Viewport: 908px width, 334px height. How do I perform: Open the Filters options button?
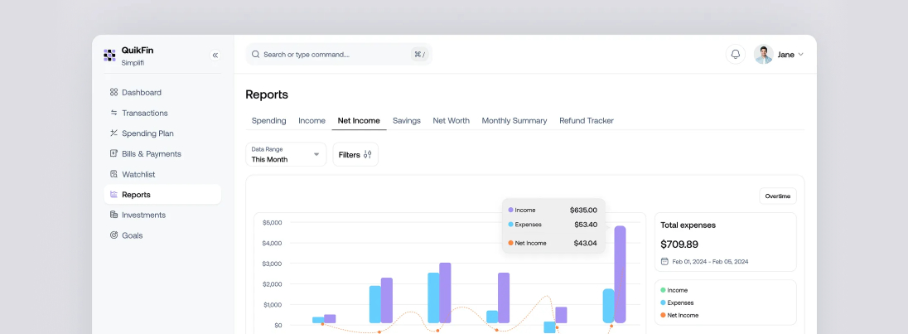pyautogui.click(x=355, y=154)
